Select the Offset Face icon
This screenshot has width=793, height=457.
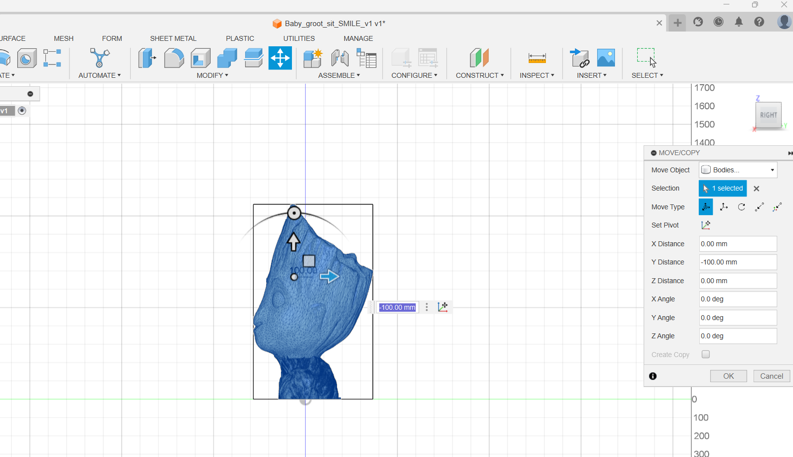pyautogui.click(x=253, y=58)
